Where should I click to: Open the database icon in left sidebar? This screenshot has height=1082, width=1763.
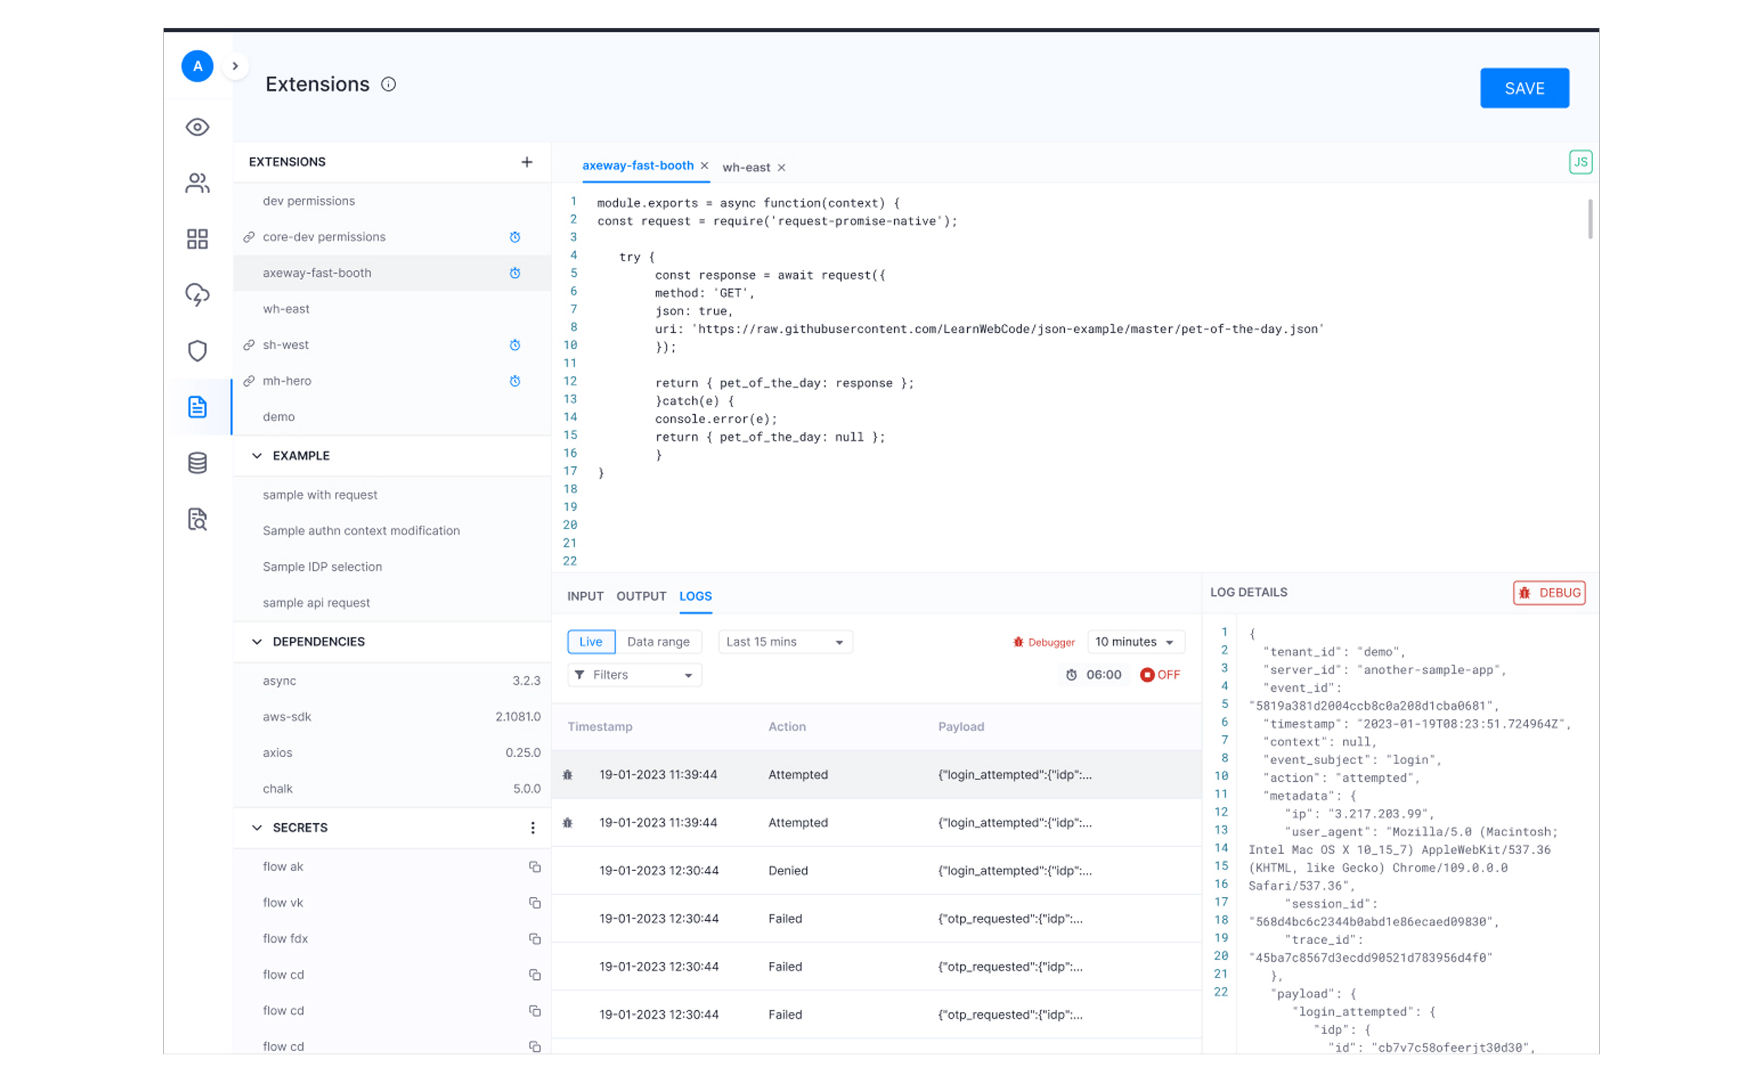pyautogui.click(x=197, y=462)
